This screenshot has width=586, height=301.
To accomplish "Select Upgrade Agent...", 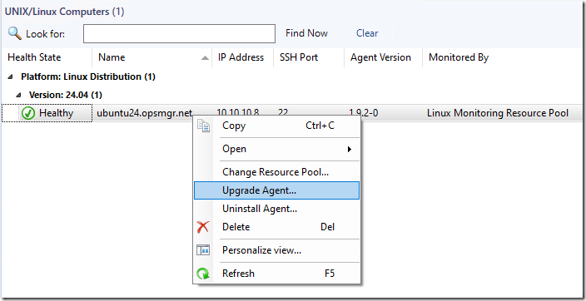I will point(276,190).
